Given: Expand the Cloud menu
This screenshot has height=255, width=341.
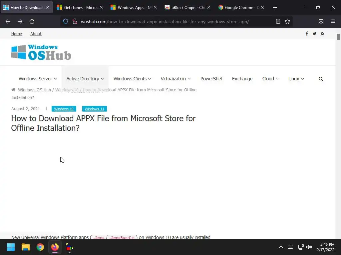Looking at the screenshot, I should click(x=270, y=79).
